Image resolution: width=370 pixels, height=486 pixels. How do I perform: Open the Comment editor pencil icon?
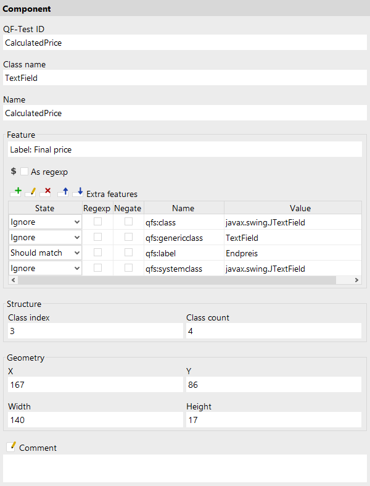point(11,447)
